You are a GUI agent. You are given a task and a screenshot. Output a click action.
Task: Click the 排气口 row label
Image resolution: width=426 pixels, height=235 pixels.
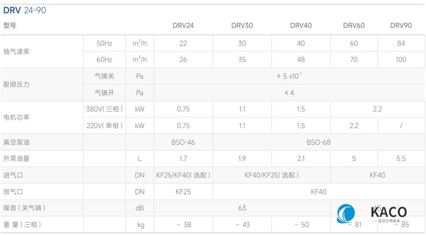point(13,192)
